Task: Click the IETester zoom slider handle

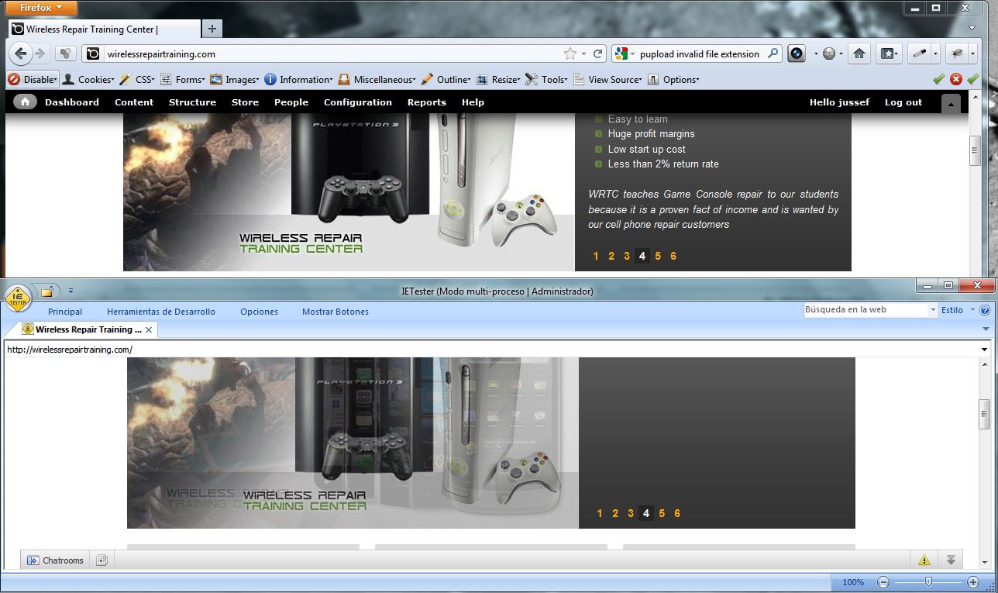Action: coord(928,582)
